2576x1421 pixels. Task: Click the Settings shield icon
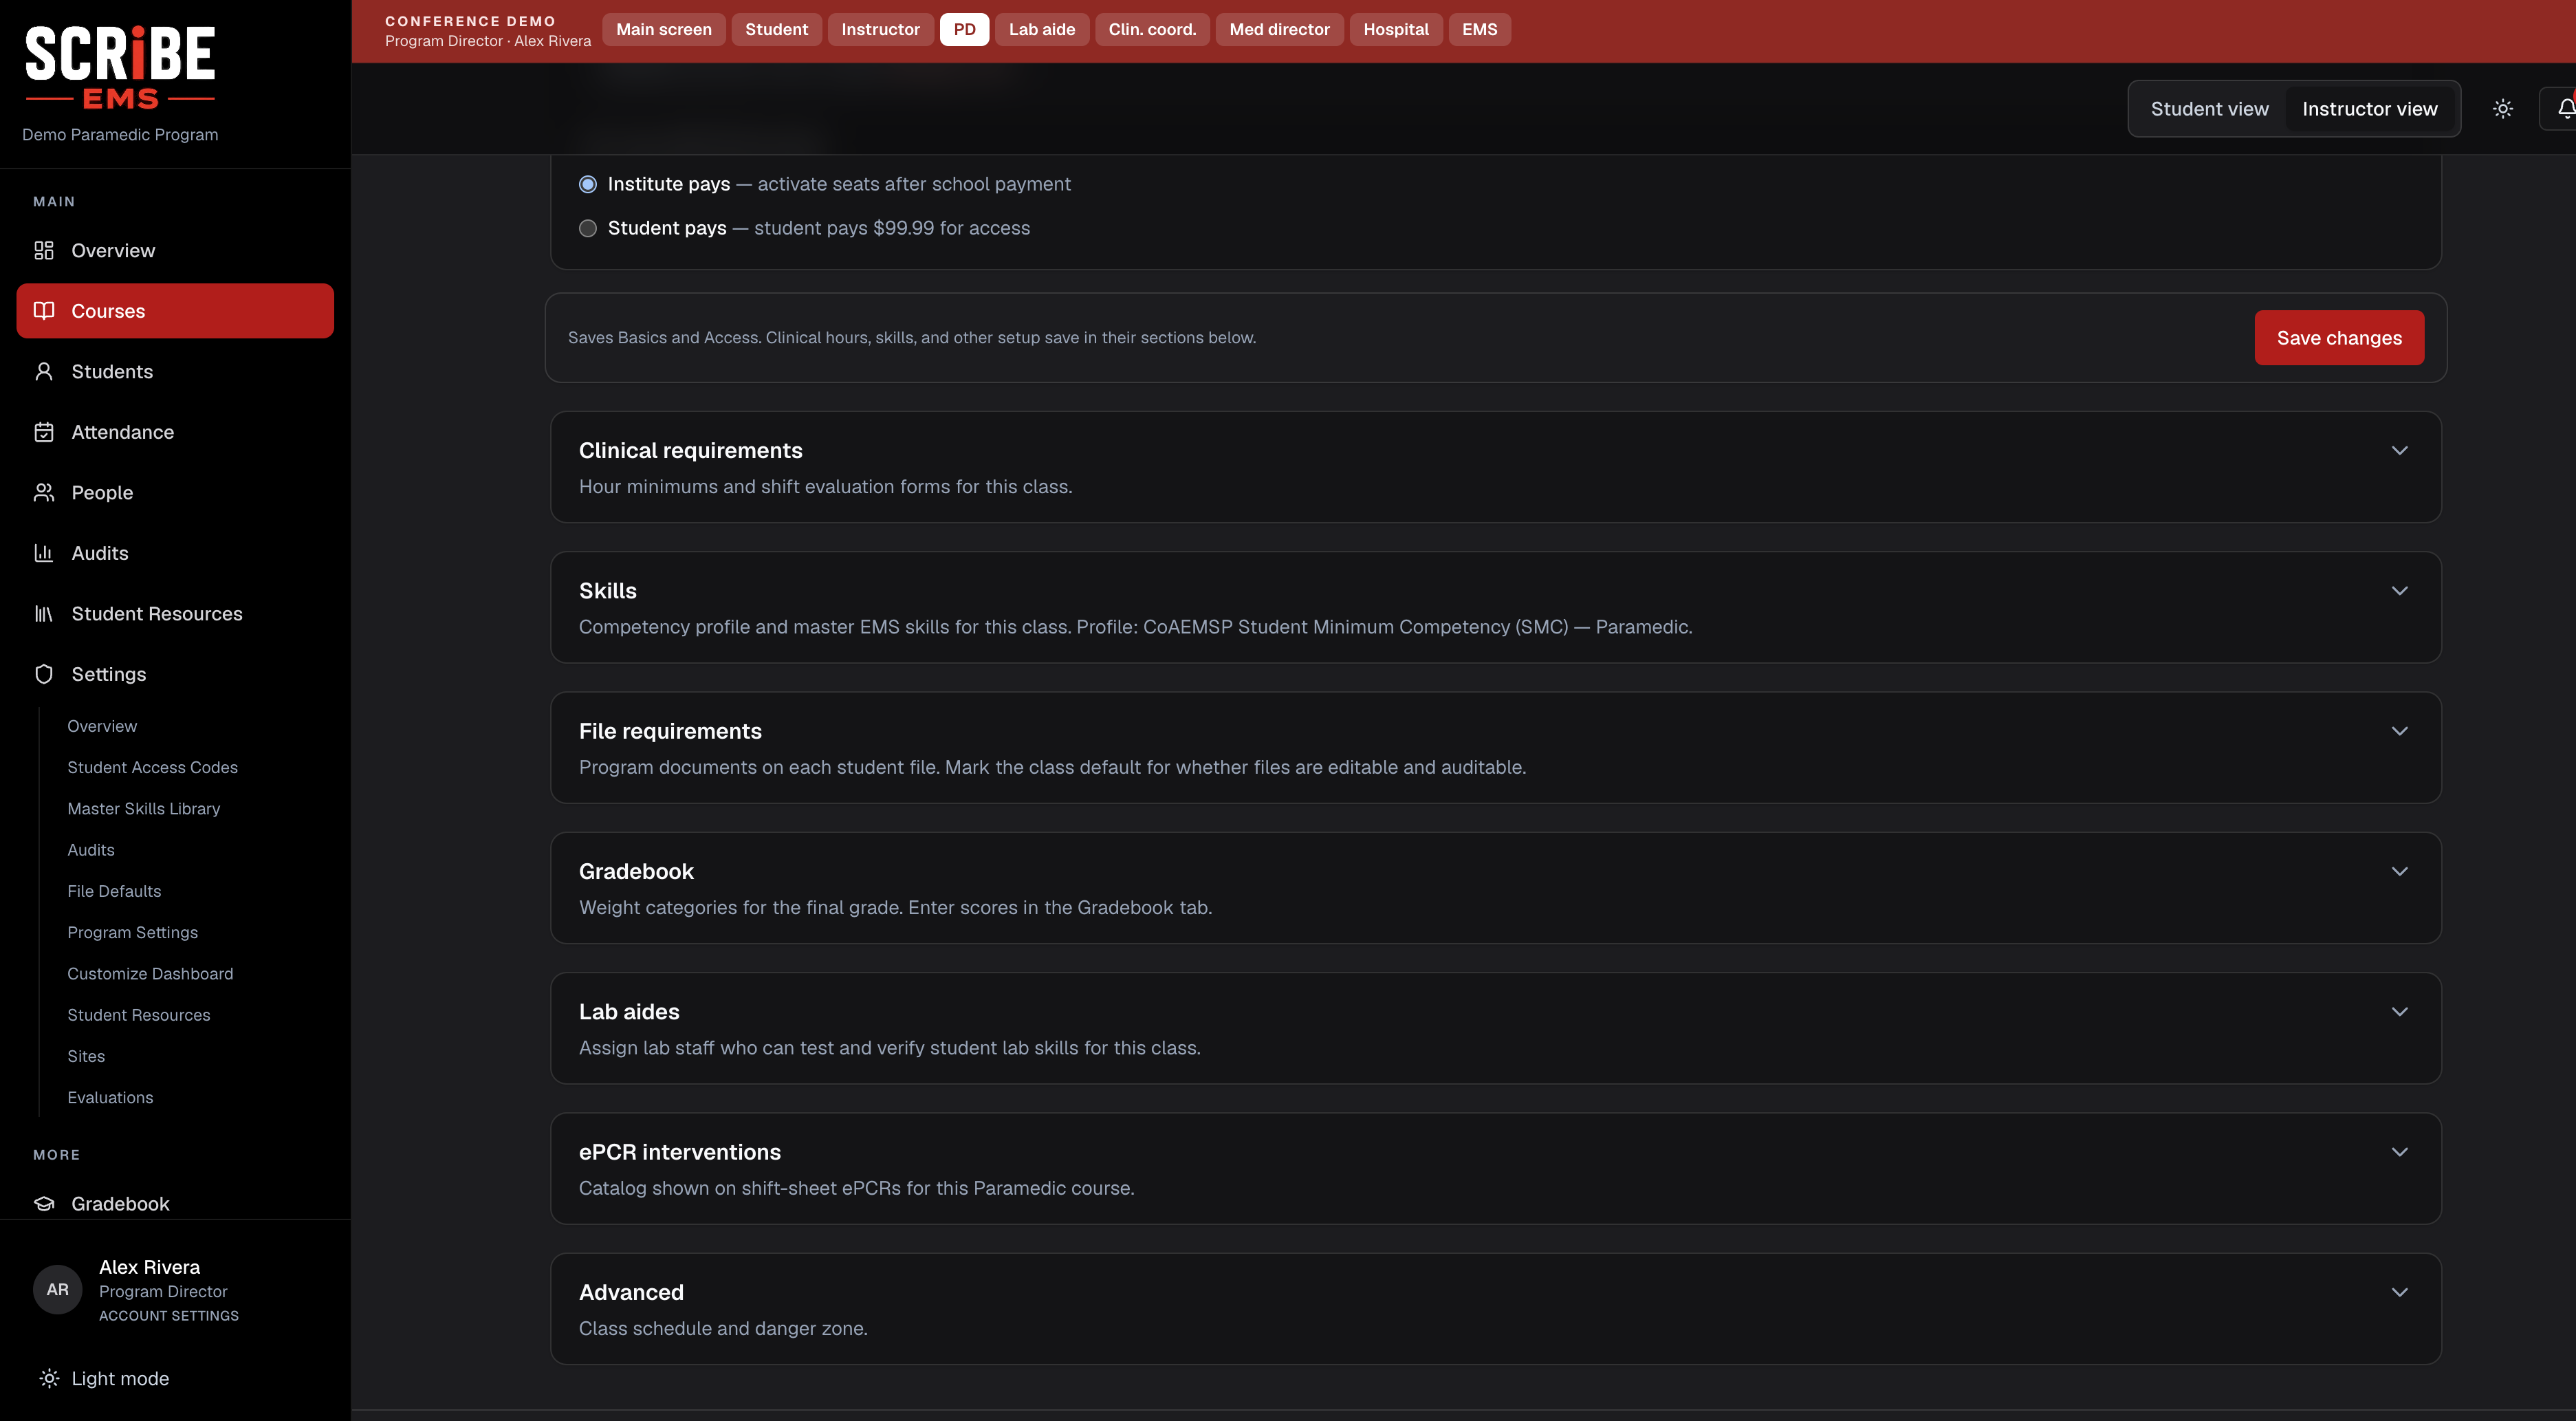[x=44, y=674]
